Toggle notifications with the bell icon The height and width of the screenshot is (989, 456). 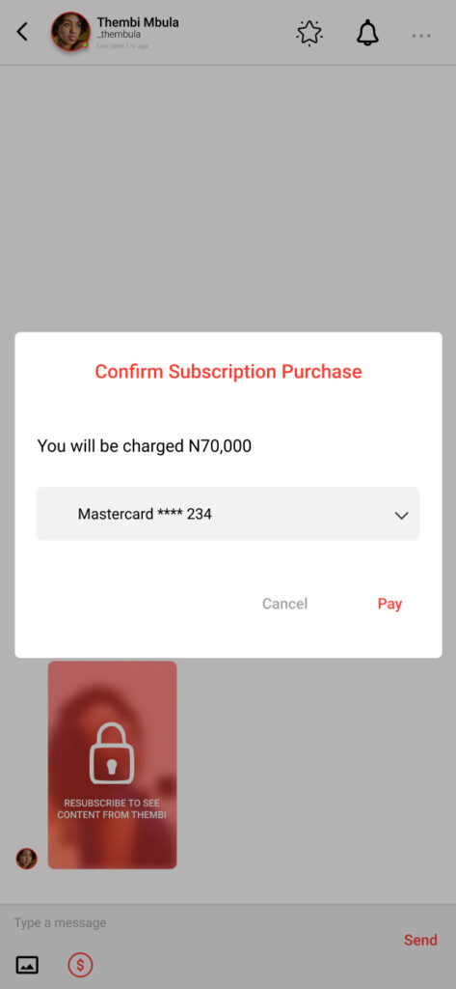[x=367, y=33]
